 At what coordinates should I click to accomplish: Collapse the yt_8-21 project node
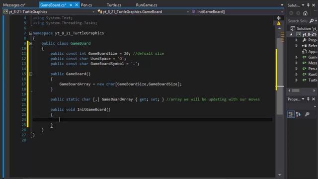pyautogui.click(x=291, y=34)
